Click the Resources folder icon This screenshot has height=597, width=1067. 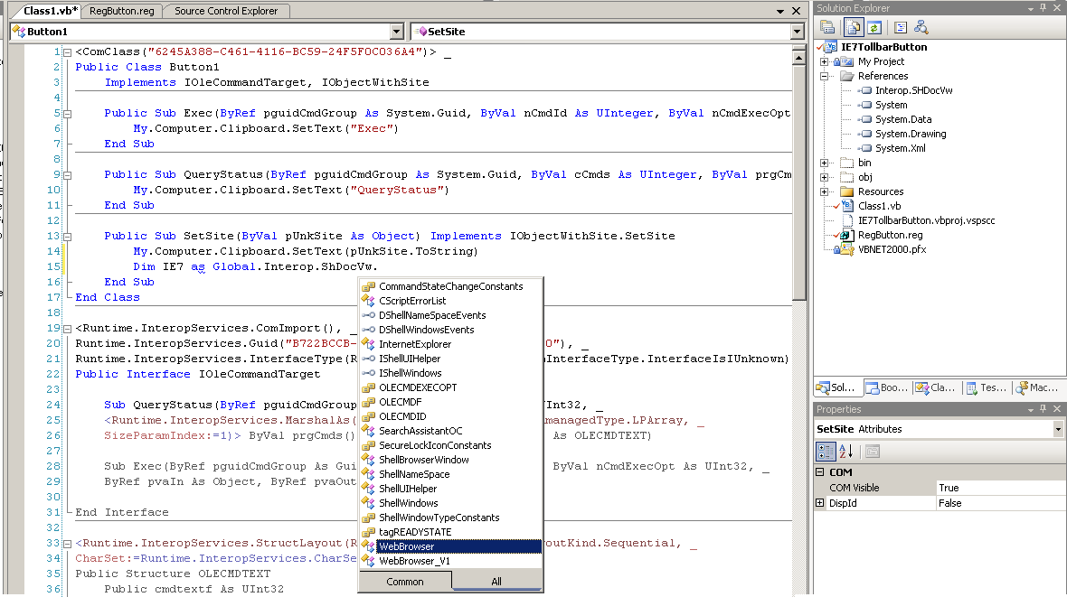click(x=847, y=191)
